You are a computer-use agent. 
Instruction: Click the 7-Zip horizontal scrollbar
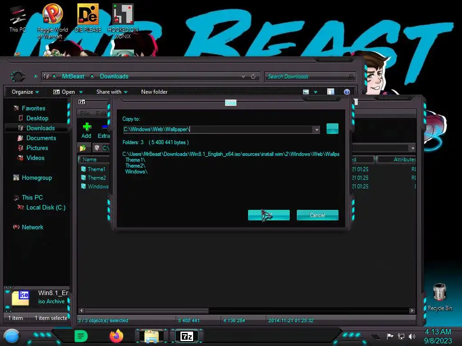pyautogui.click(x=147, y=310)
